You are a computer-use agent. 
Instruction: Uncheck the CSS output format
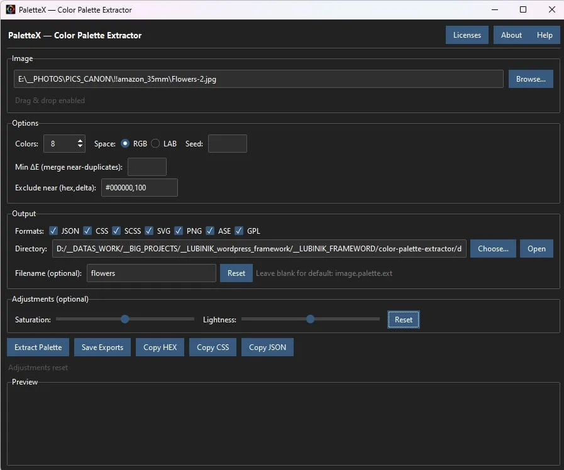pyautogui.click(x=88, y=231)
